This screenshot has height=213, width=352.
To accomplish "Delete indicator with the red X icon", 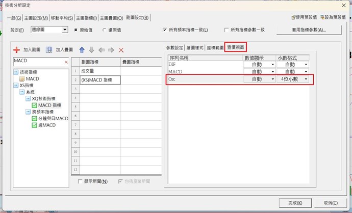I will 121,50.
